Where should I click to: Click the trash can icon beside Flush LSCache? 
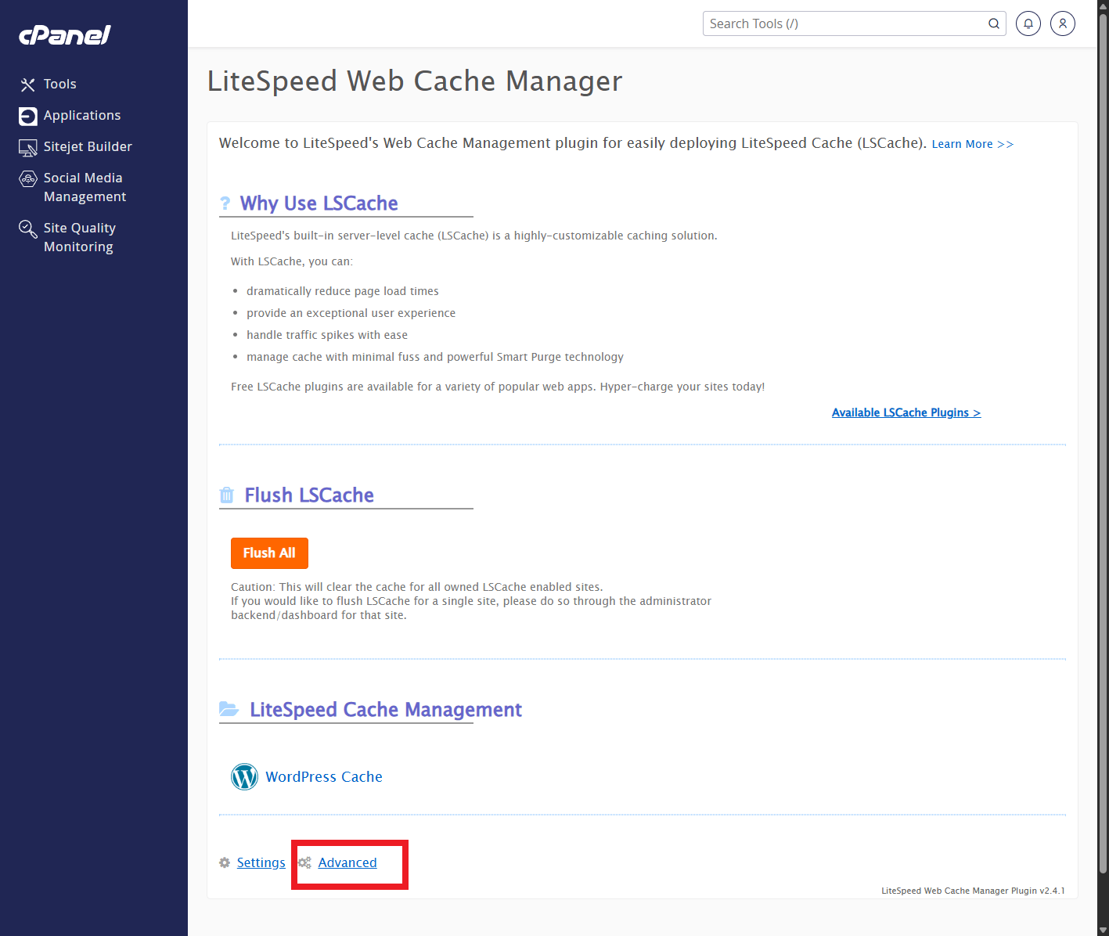(x=227, y=495)
